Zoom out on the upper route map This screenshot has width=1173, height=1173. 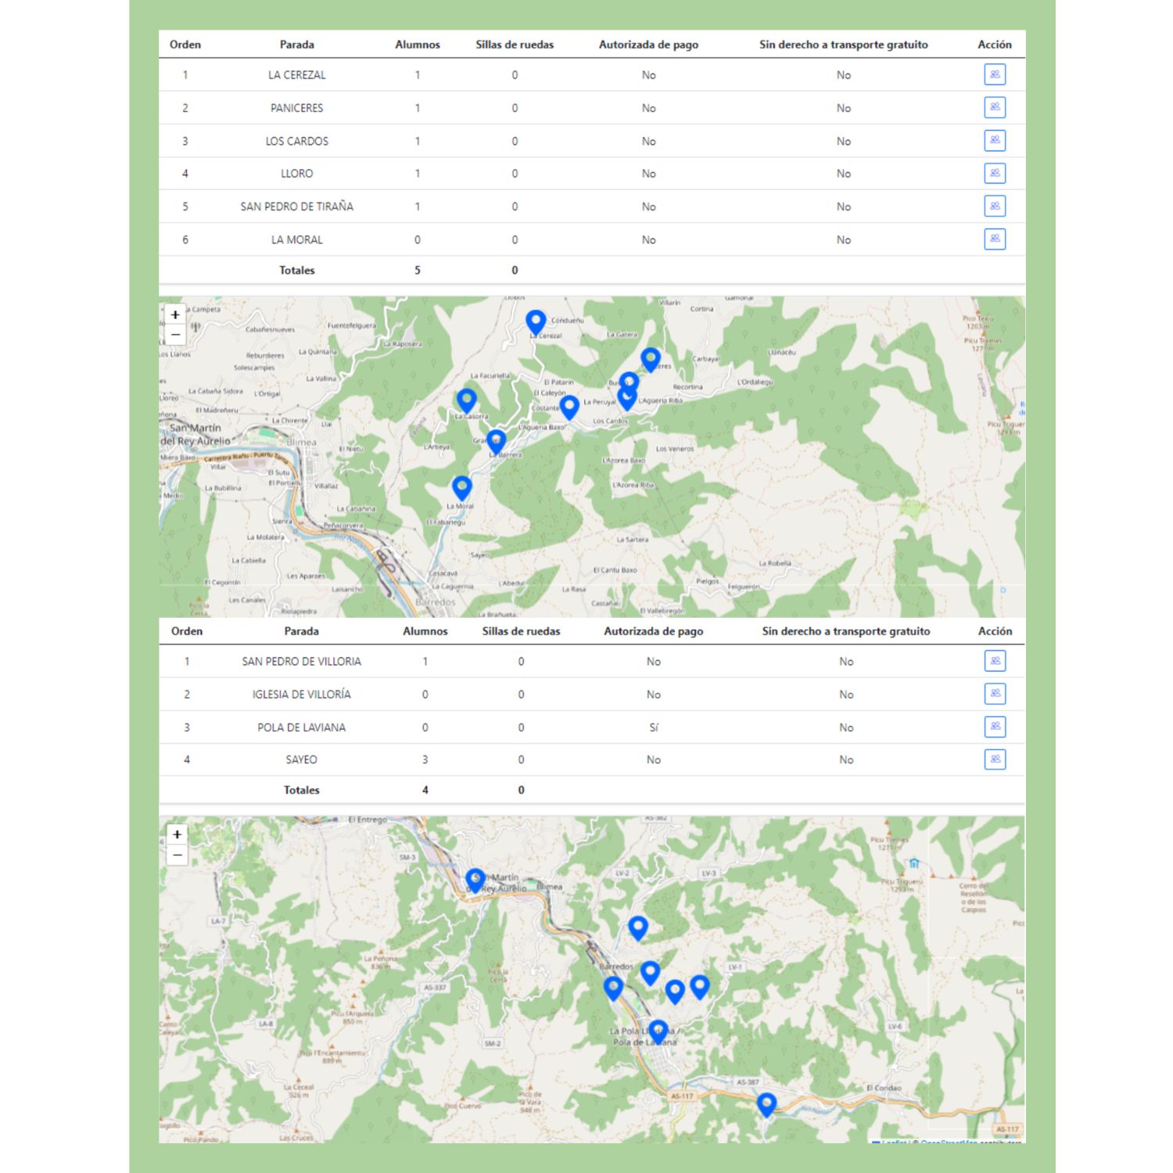click(176, 335)
